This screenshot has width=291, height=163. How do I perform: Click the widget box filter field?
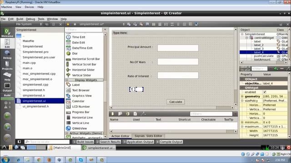84,29
